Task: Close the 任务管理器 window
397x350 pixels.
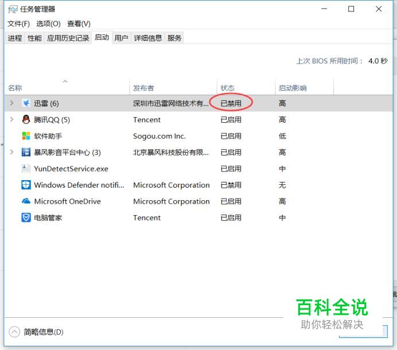Action: (379, 9)
